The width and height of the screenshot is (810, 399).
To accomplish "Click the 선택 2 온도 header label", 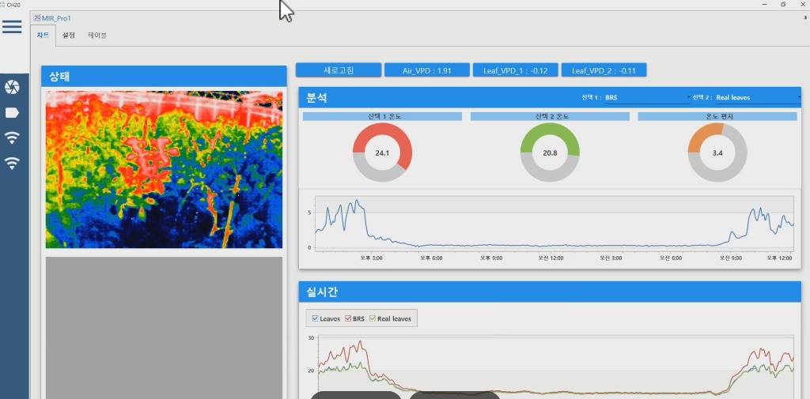I will pos(550,117).
